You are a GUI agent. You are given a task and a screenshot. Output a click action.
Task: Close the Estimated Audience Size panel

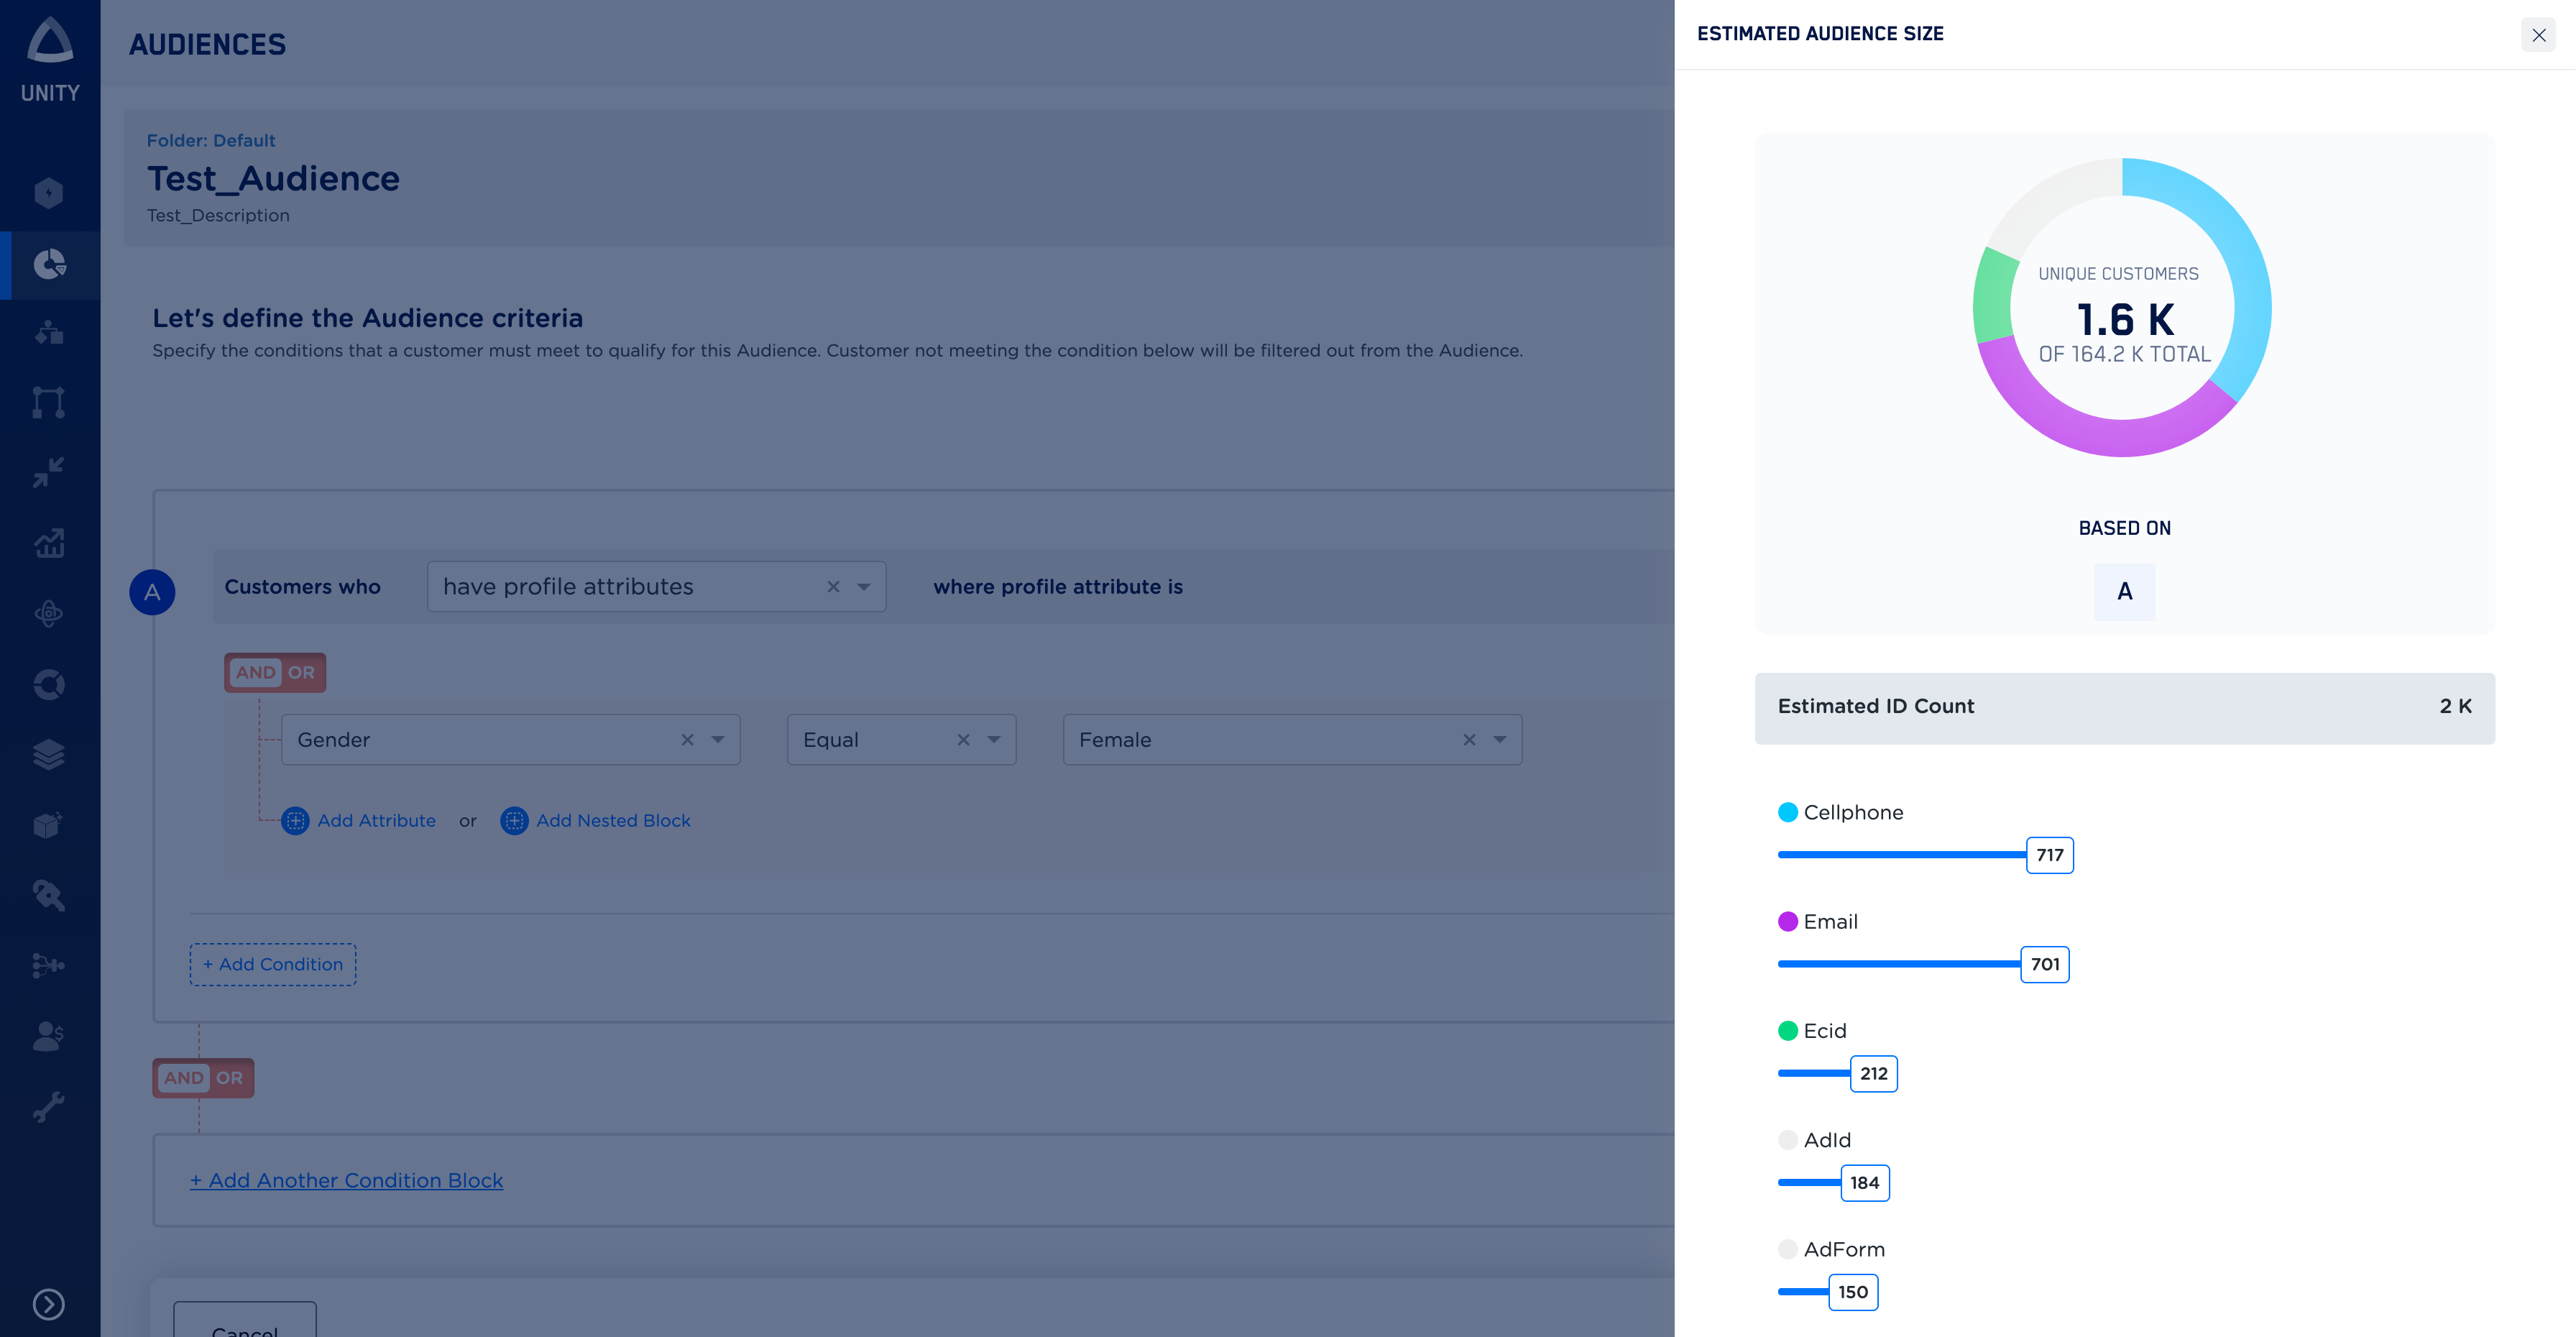pyautogui.click(x=2538, y=35)
